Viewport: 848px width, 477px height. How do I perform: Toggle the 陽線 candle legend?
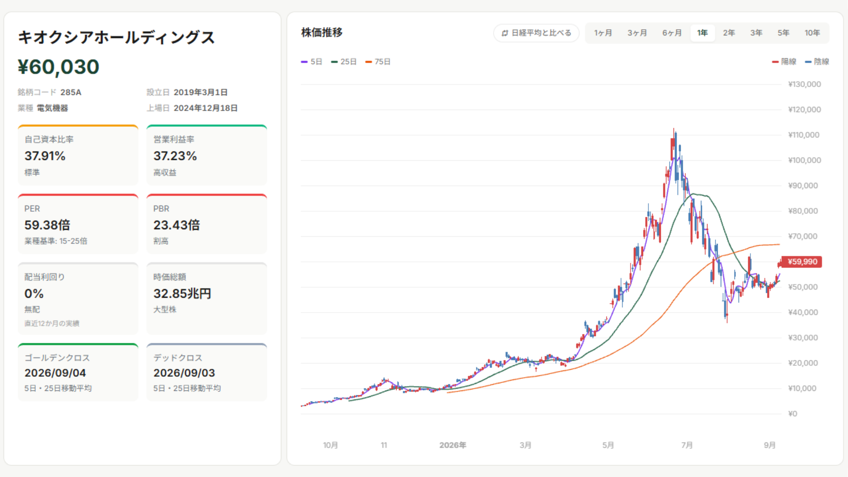(784, 62)
